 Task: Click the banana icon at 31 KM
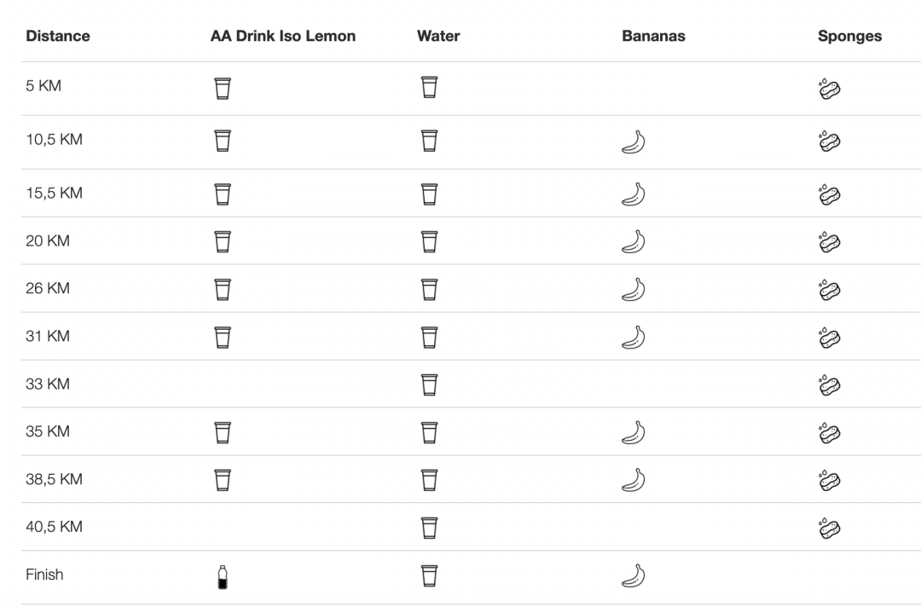(634, 338)
